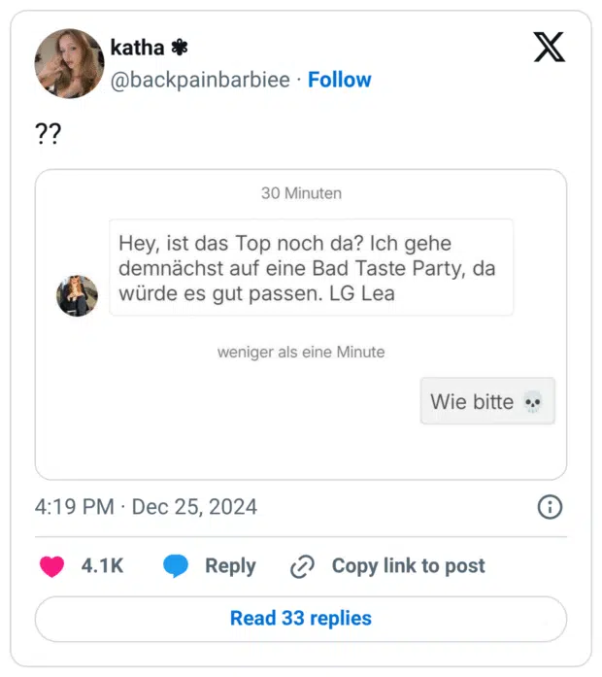Click the Reply label
Image resolution: width=602 pixels, height=677 pixels.
pyautogui.click(x=230, y=566)
